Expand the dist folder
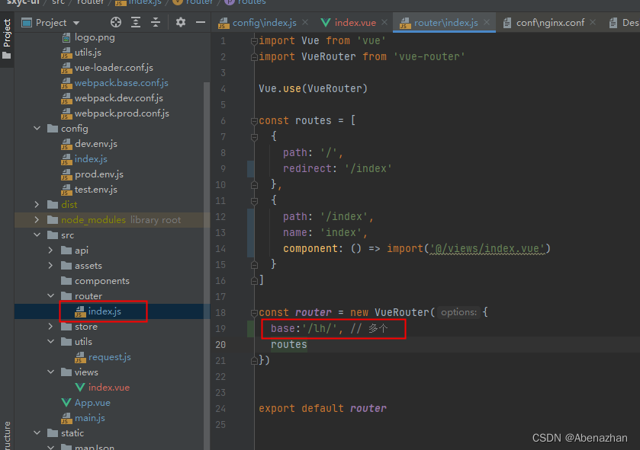Screen dimensions: 640x450 pyautogui.click(x=37, y=205)
